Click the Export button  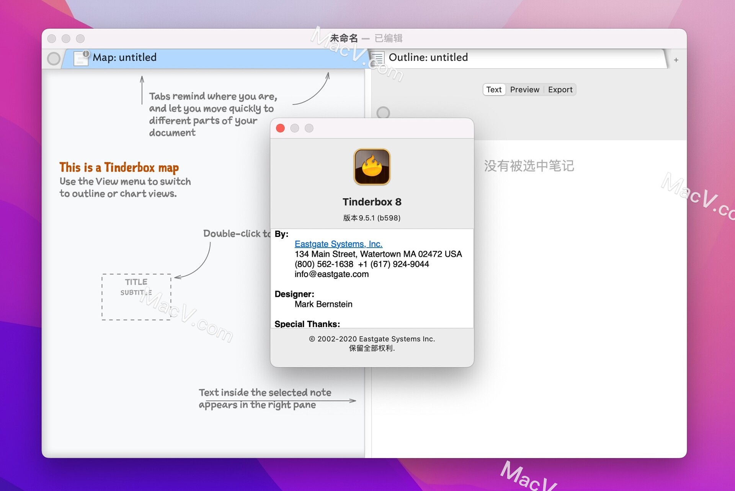tap(560, 89)
